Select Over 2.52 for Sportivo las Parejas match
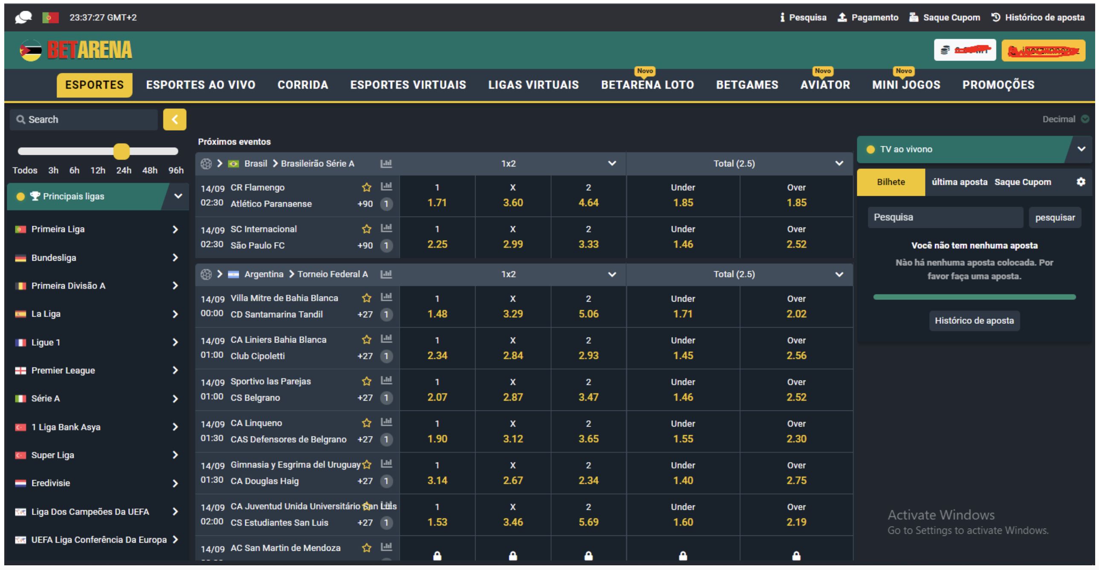The height and width of the screenshot is (570, 1099). 797,390
